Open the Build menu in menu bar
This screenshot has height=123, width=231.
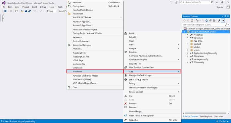(34, 7)
